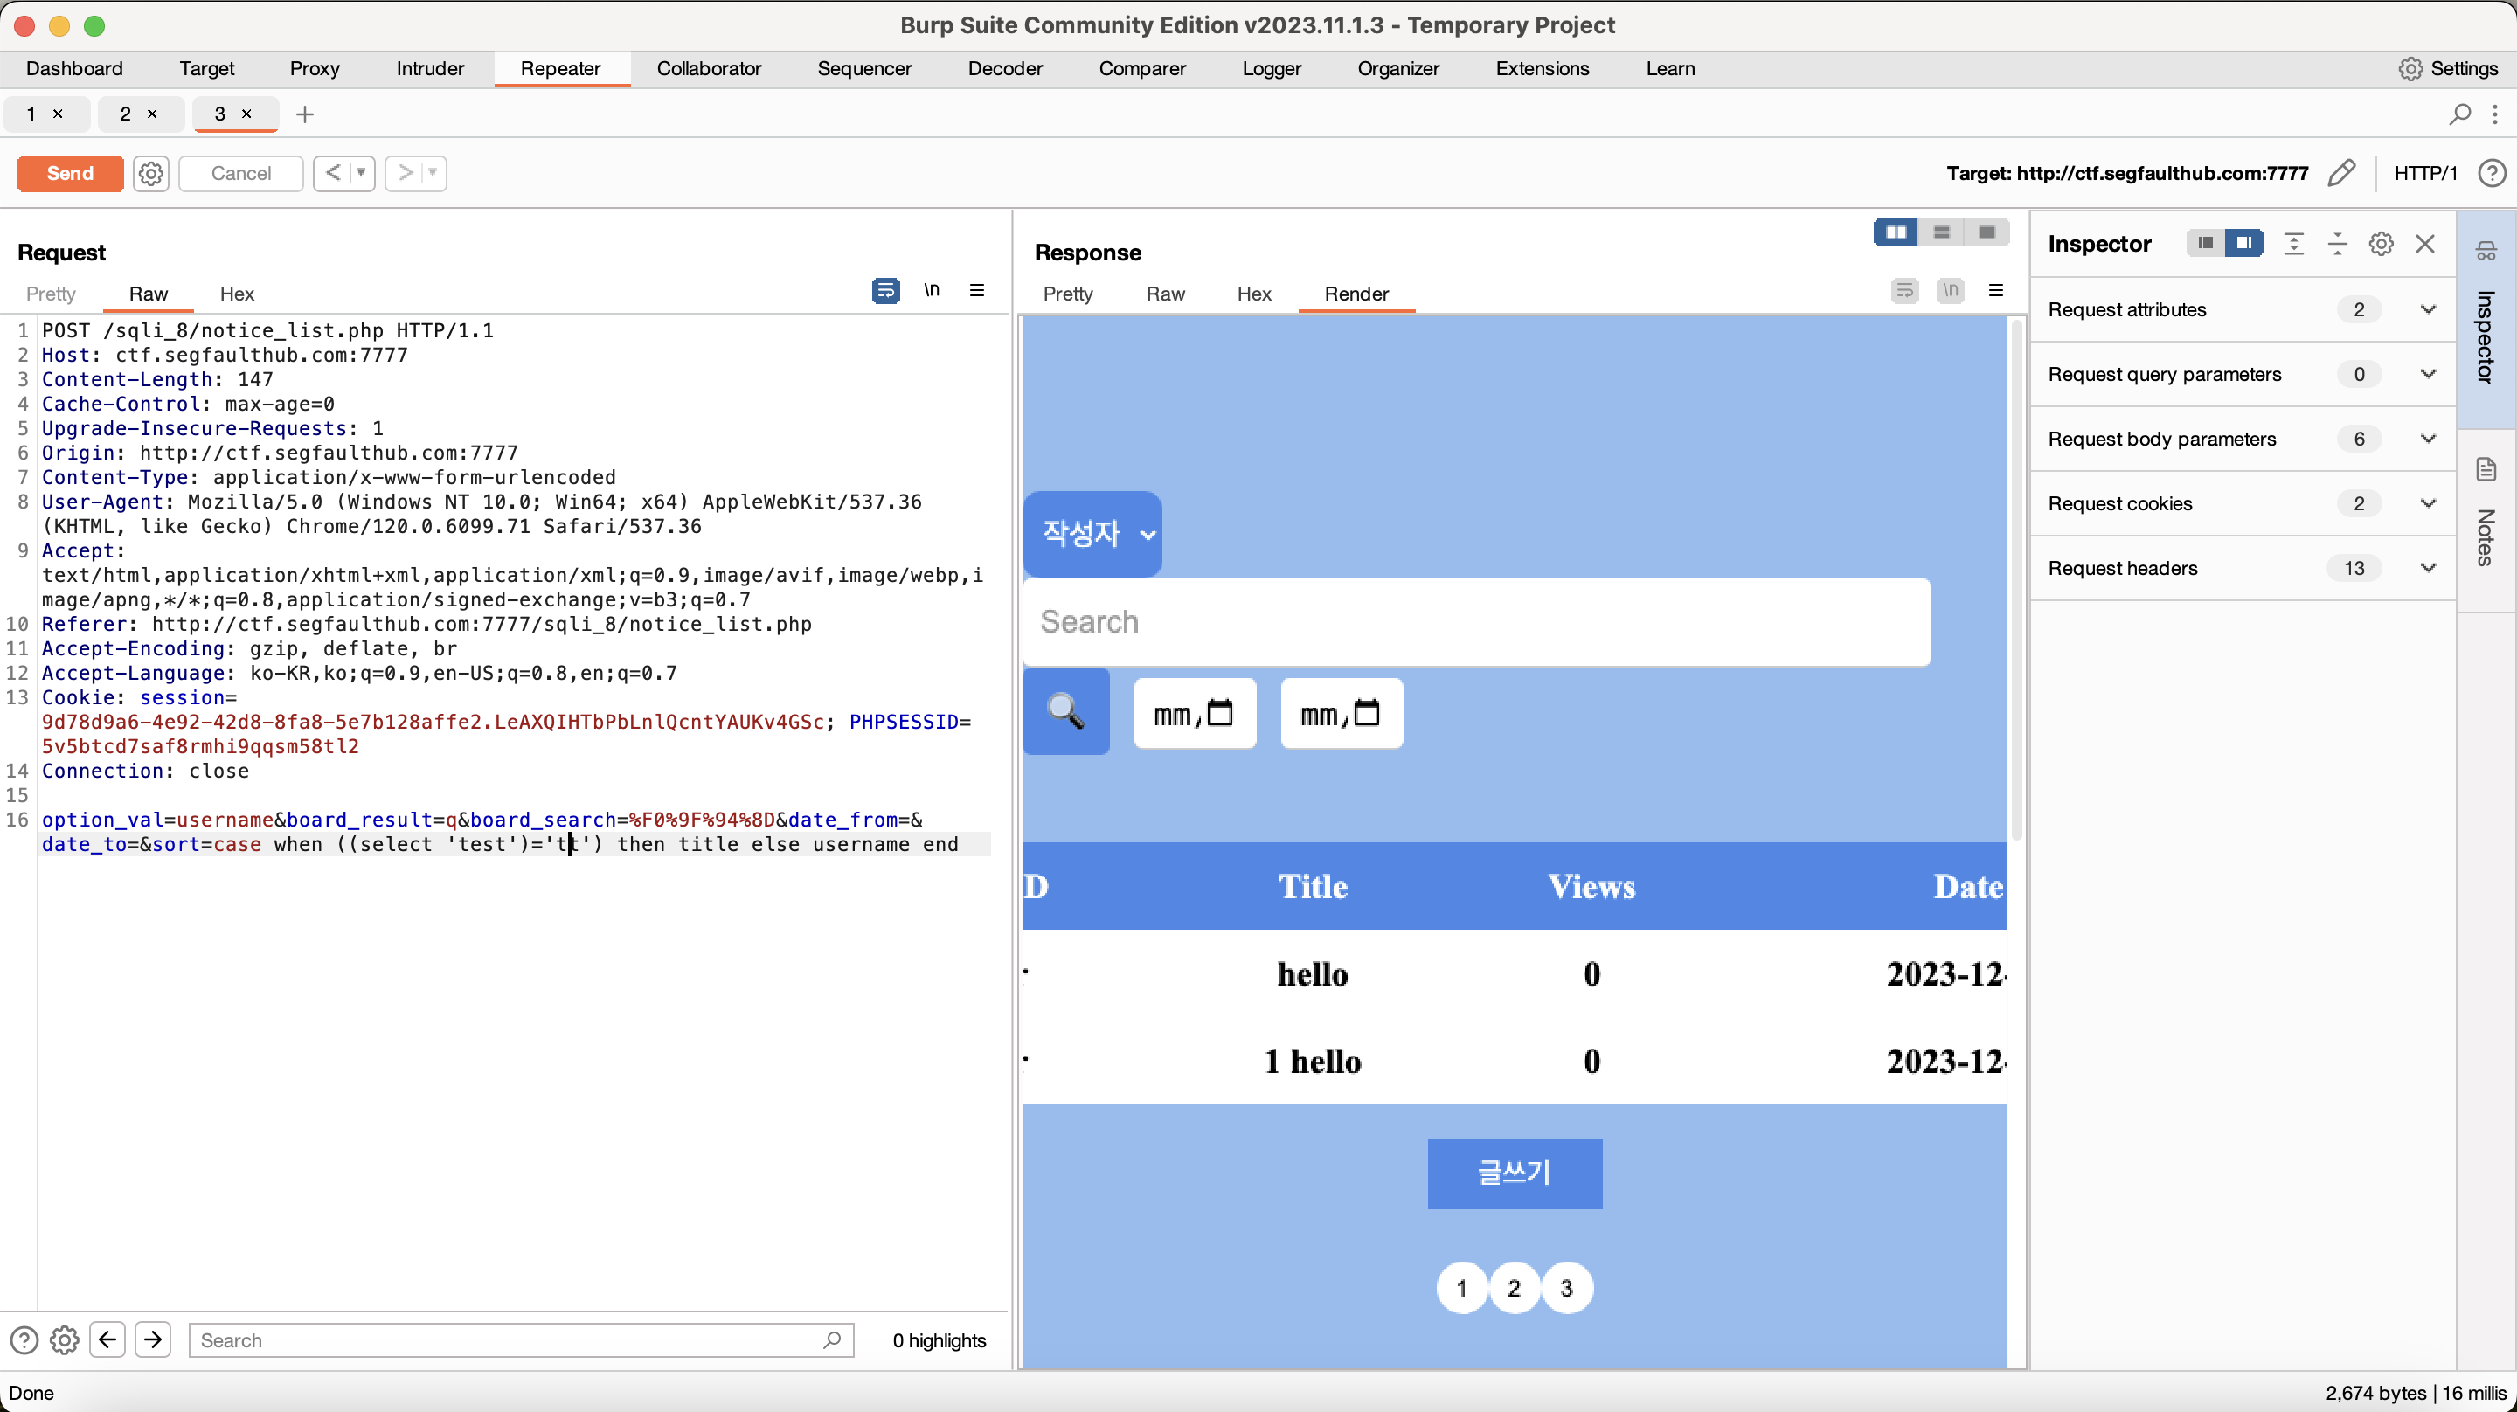The image size is (2517, 1412).
Task: Jump to next search match arrow
Action: coord(154,1339)
